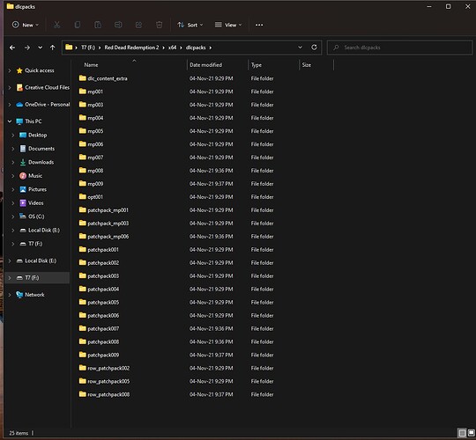Select the row_patchpack002 folder
This screenshot has width=476, height=440.
(x=108, y=368)
